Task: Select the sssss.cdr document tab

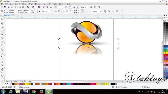Action: click(7, 15)
